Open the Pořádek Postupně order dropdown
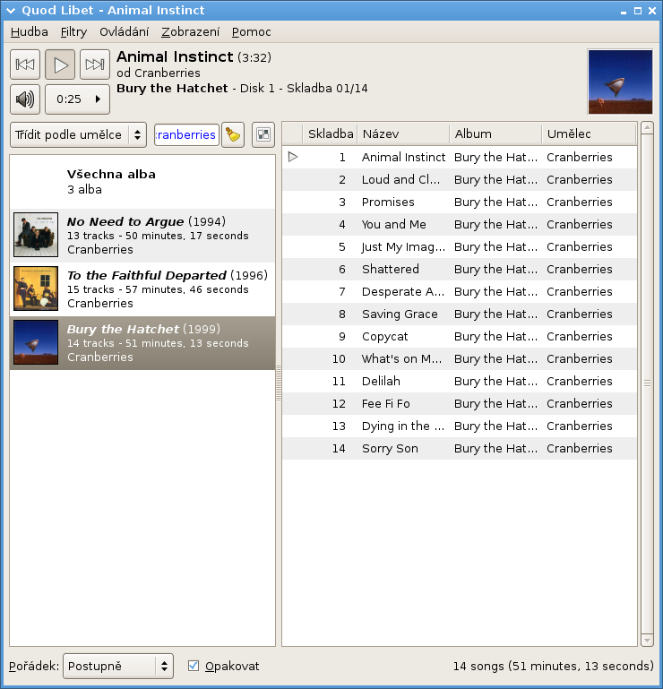Image resolution: width=663 pixels, height=689 pixels. point(118,666)
